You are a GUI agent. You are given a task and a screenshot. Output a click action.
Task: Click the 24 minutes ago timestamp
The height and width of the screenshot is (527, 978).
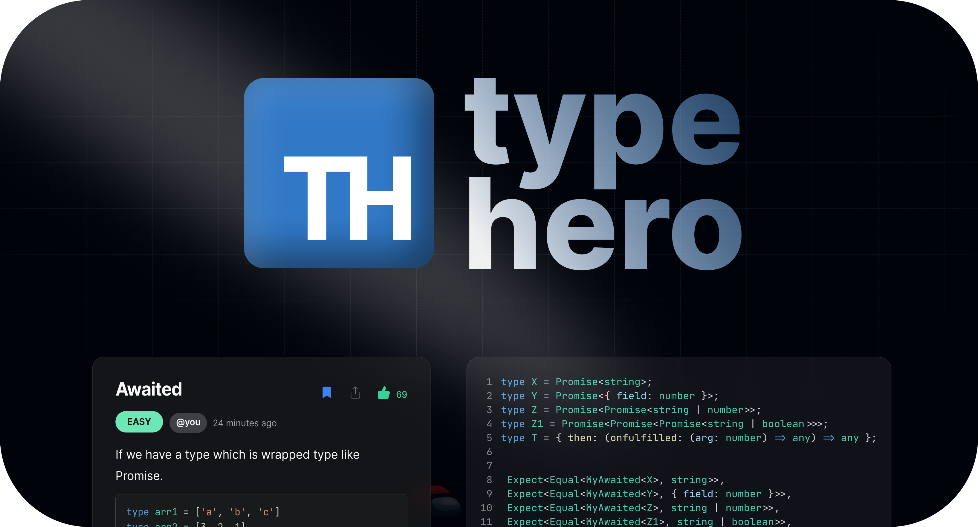point(245,422)
